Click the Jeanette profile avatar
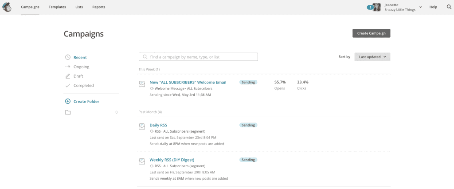The image size is (454, 189). coord(377,7)
